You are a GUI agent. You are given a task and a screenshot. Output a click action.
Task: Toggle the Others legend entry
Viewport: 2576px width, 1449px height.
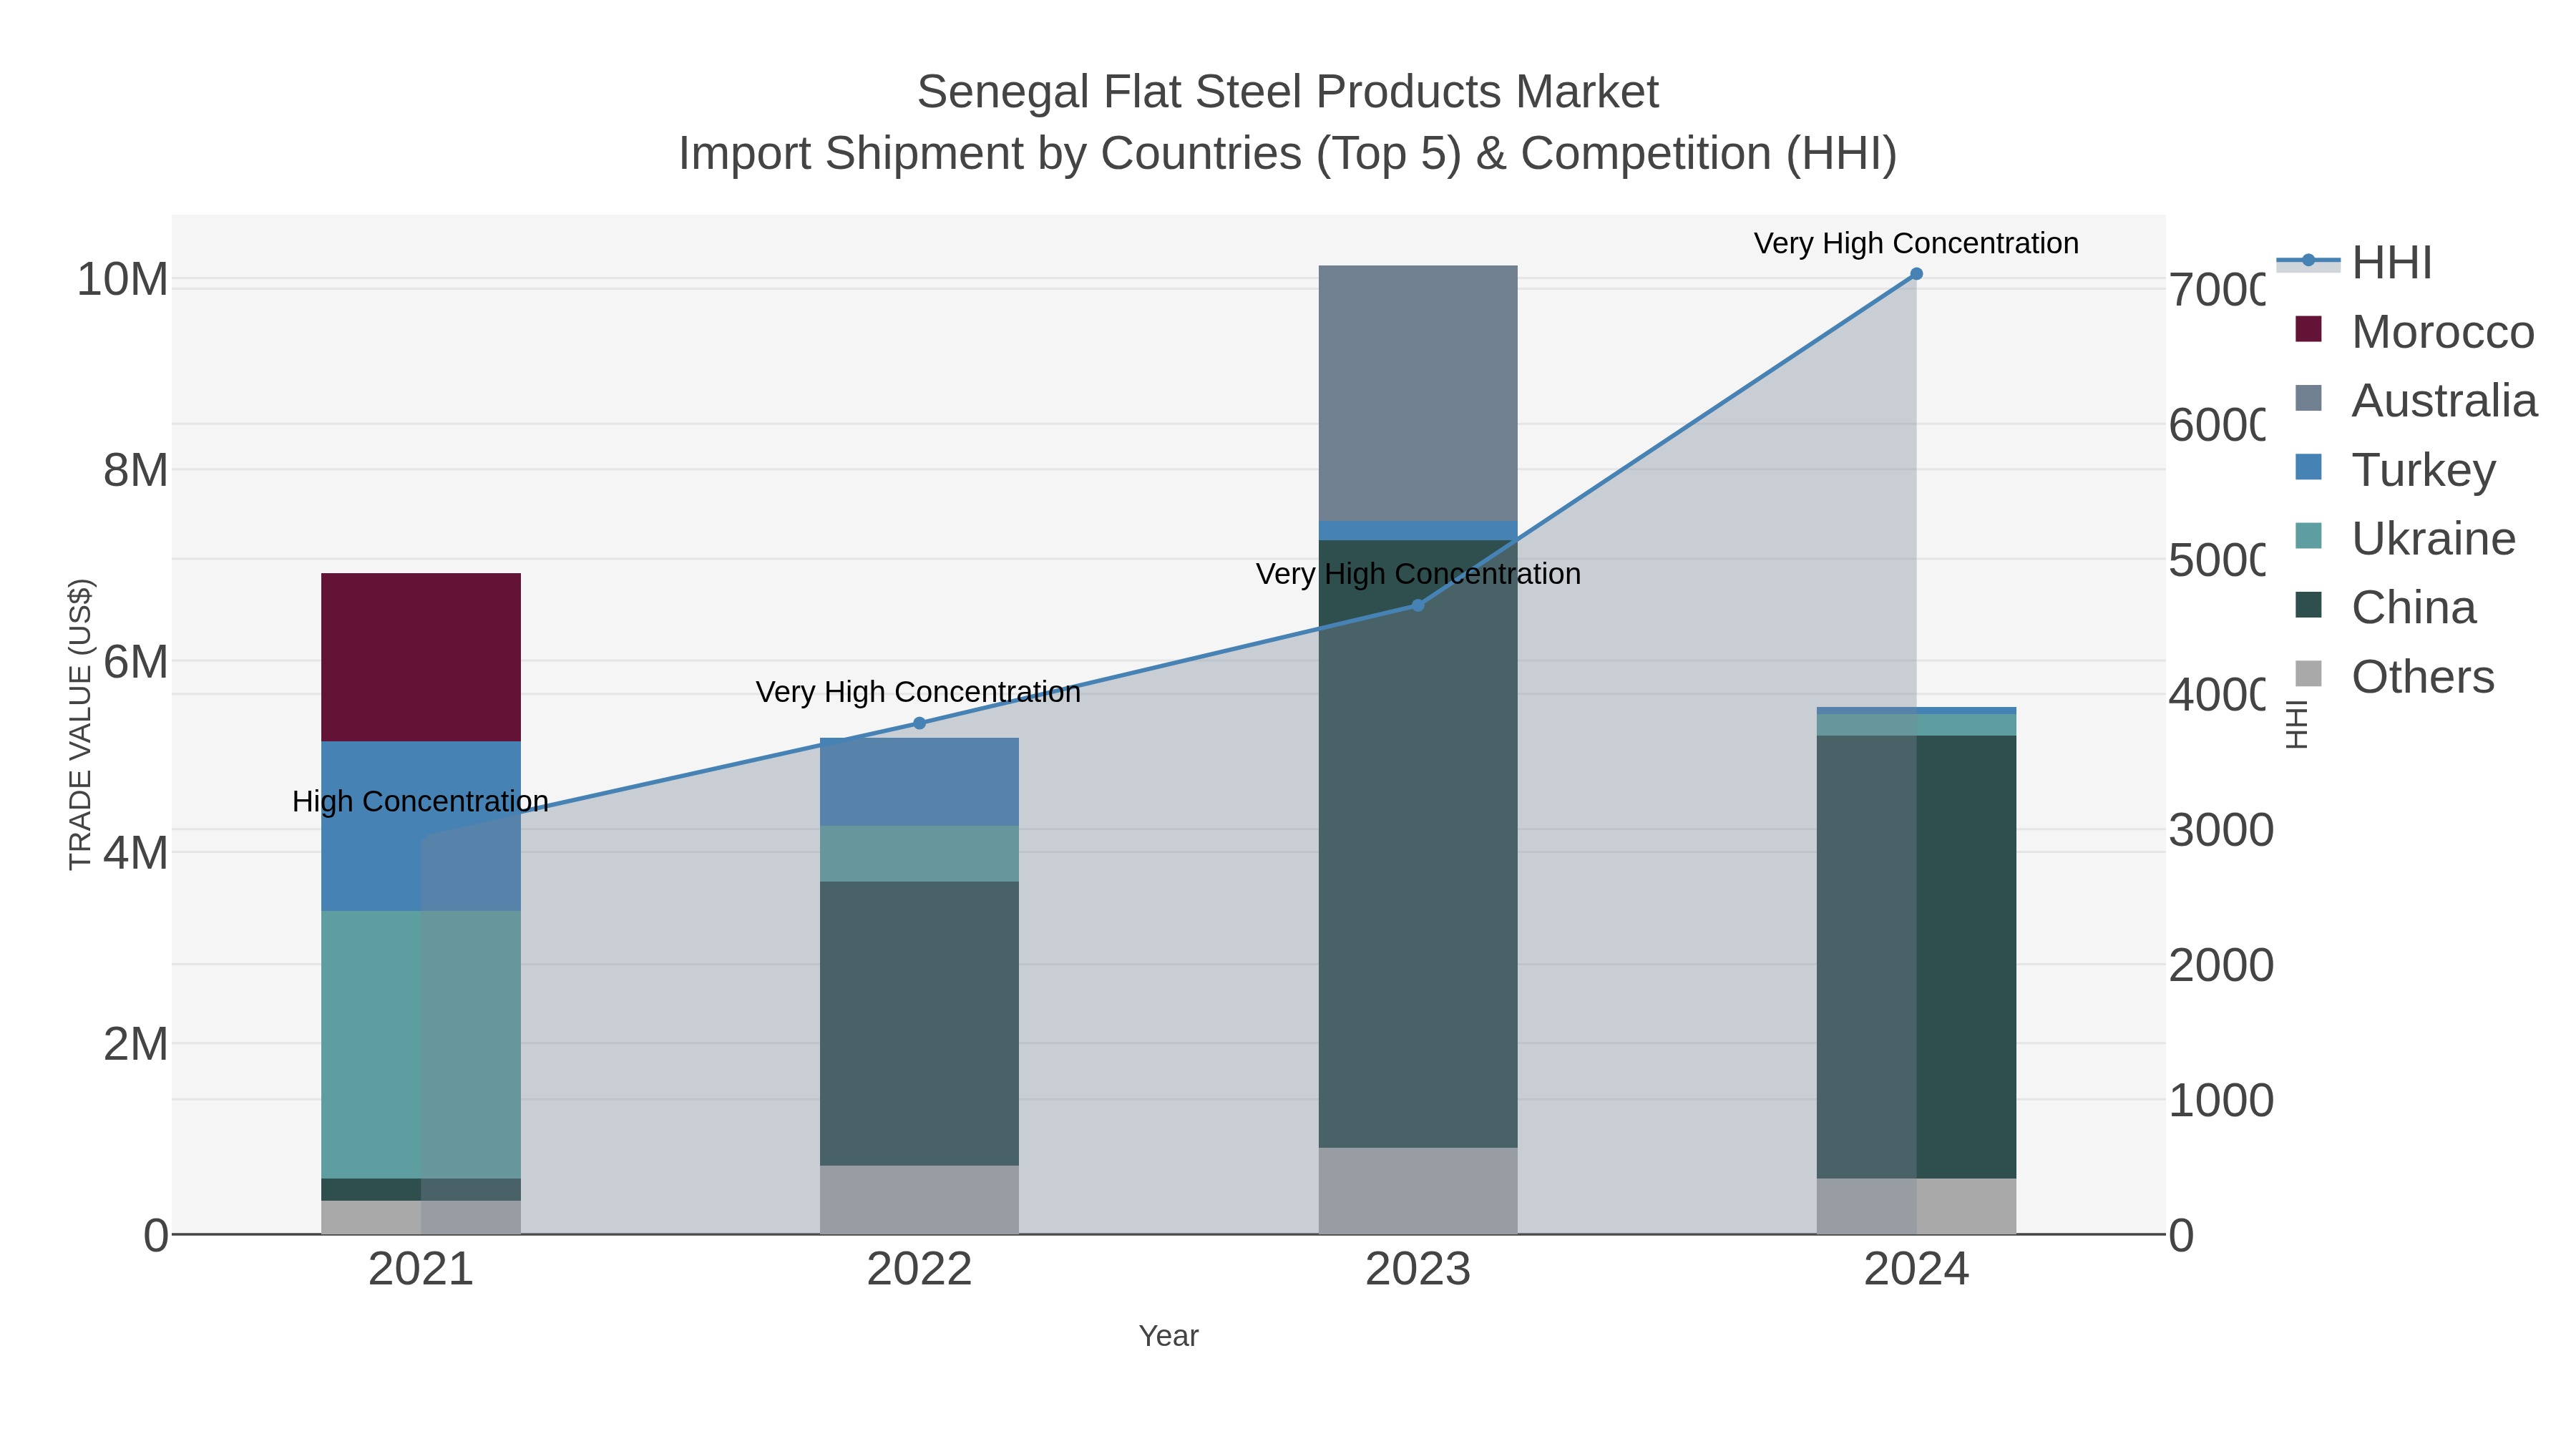(2394, 676)
